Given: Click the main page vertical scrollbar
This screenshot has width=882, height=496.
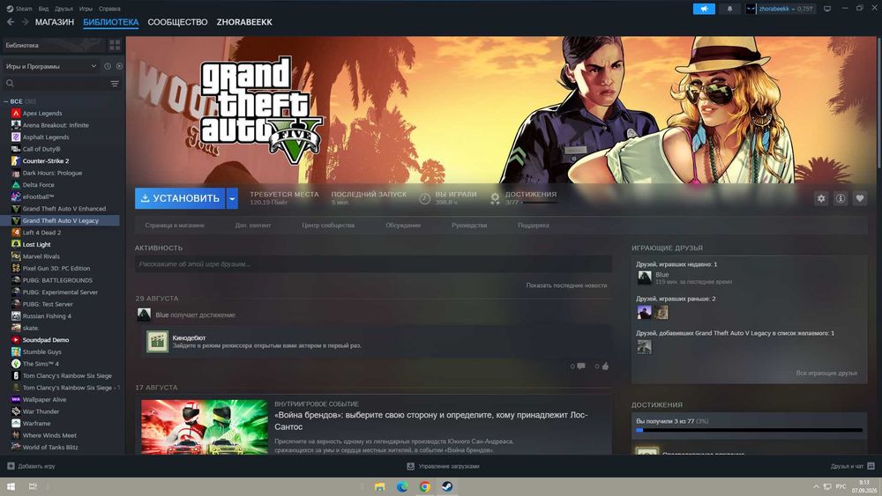Looking at the screenshot, I should click(878, 104).
